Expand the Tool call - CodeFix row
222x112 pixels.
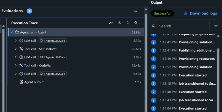pyautogui.click(x=16, y=65)
